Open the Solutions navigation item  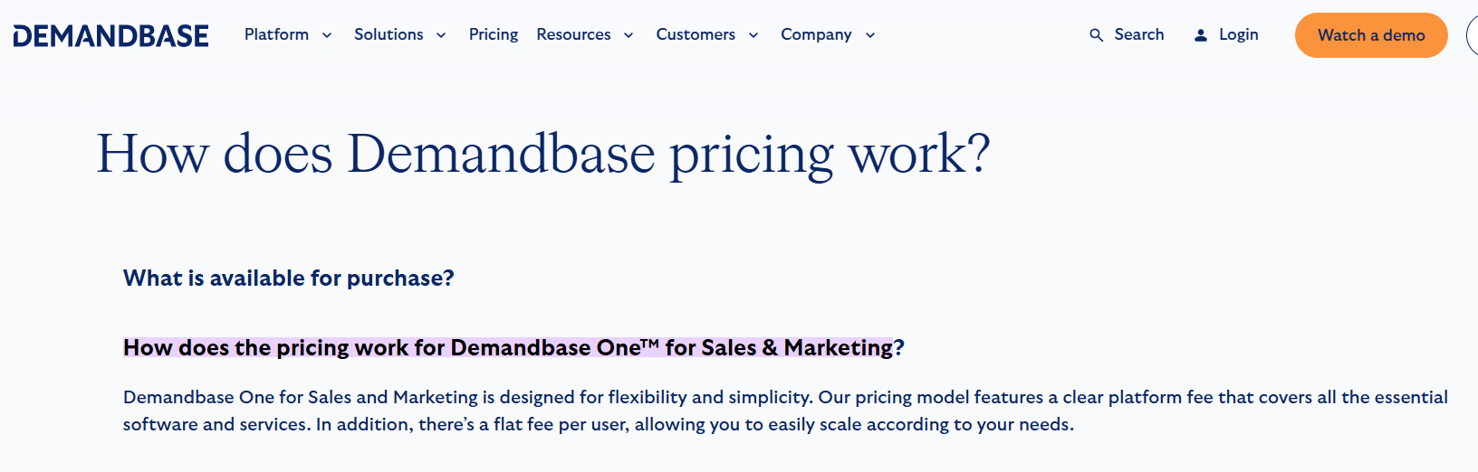(x=389, y=34)
